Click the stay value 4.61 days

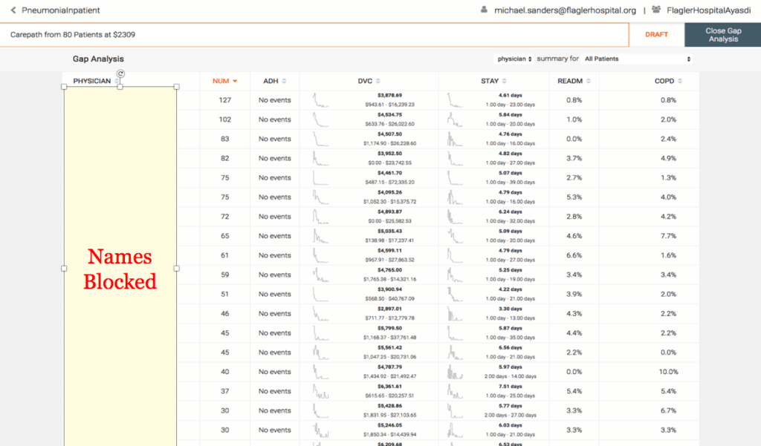pyautogui.click(x=510, y=96)
